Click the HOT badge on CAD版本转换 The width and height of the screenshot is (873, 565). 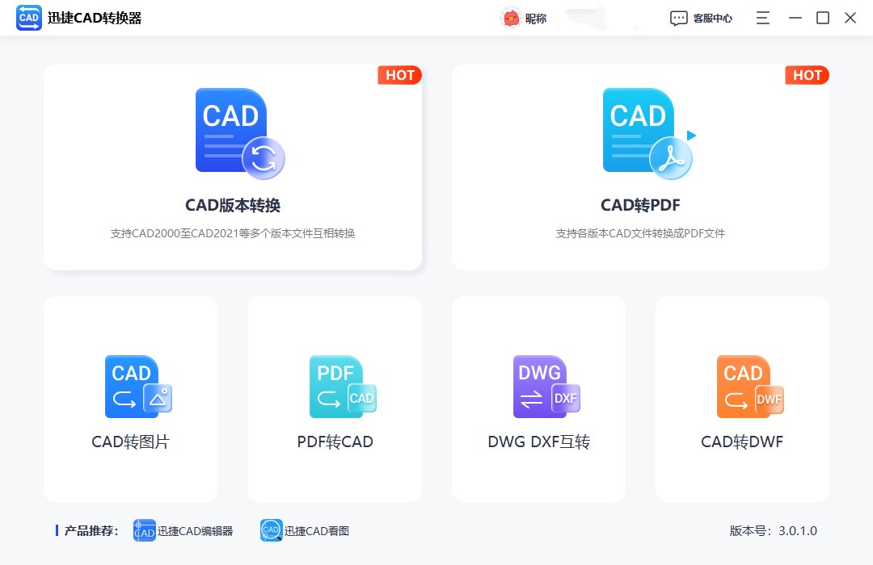pyautogui.click(x=399, y=75)
